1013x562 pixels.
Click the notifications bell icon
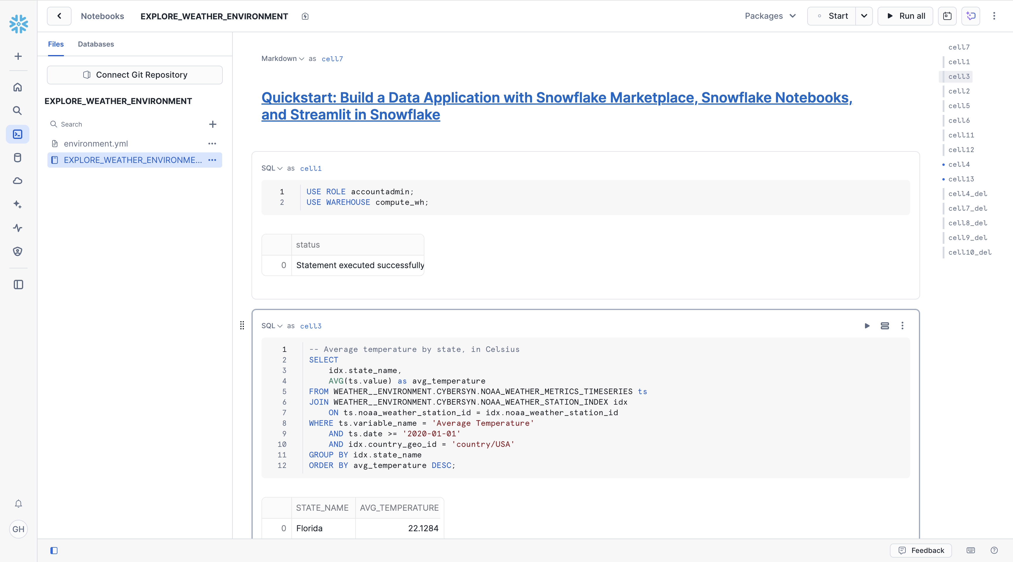(x=18, y=504)
